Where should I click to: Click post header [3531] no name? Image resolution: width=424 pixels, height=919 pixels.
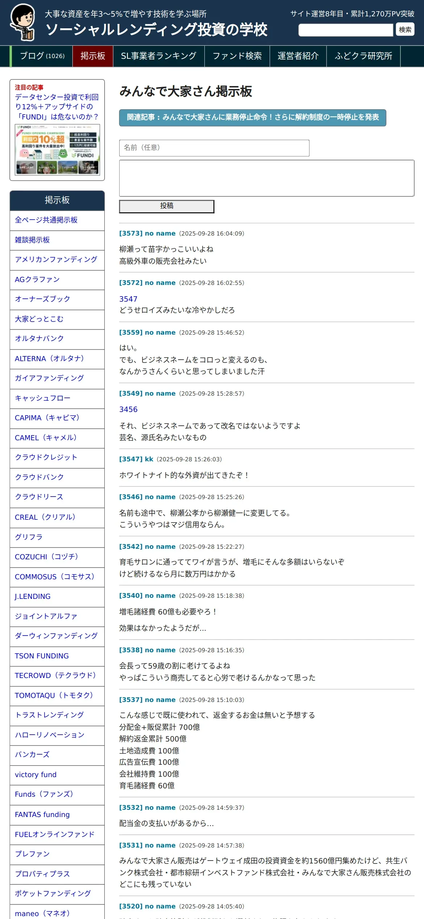147,845
